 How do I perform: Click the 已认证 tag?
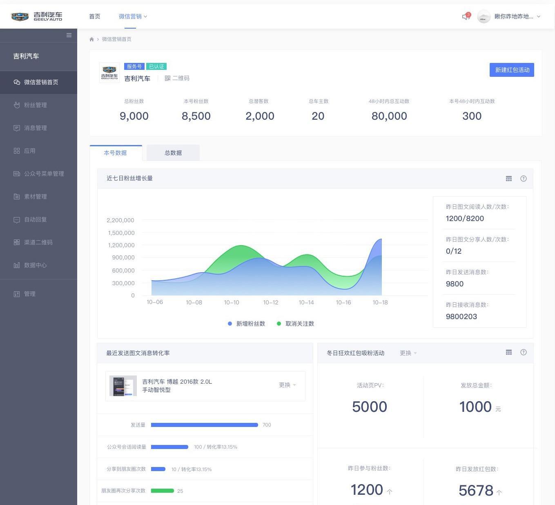point(156,67)
